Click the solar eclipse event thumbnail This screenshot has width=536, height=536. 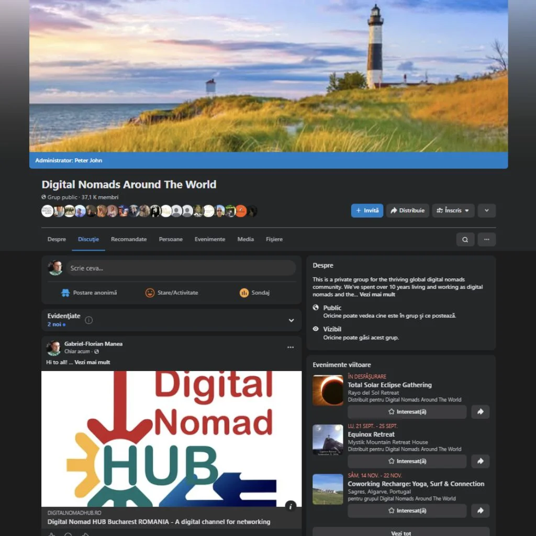(x=328, y=390)
